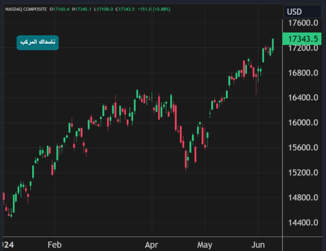
Task: Click the low value L17108.0
Action: (x=103, y=9)
